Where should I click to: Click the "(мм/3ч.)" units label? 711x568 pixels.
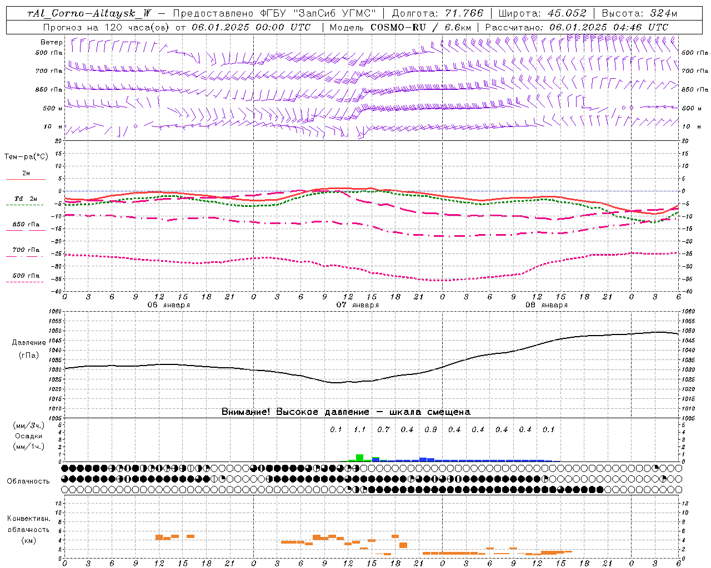point(28,425)
